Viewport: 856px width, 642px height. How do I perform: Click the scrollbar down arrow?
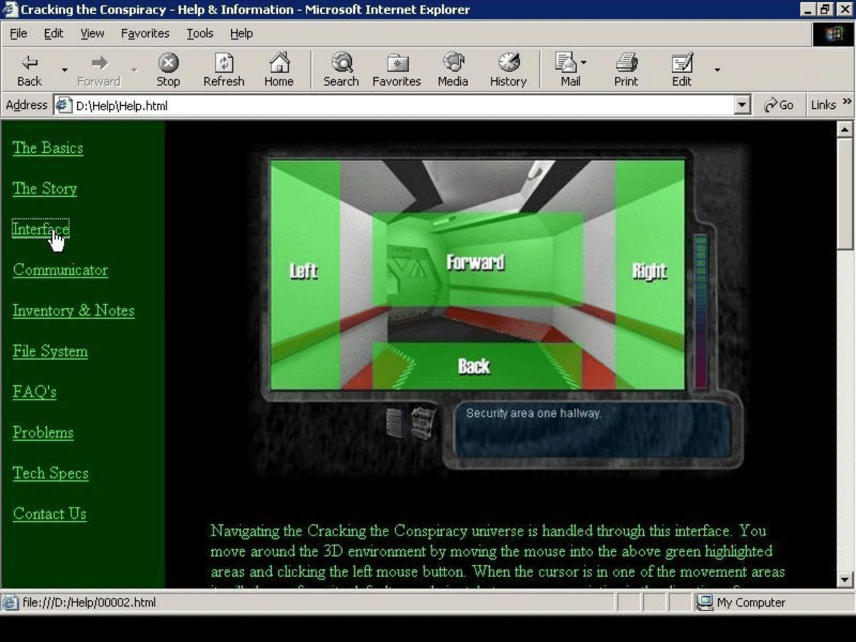[x=845, y=580]
